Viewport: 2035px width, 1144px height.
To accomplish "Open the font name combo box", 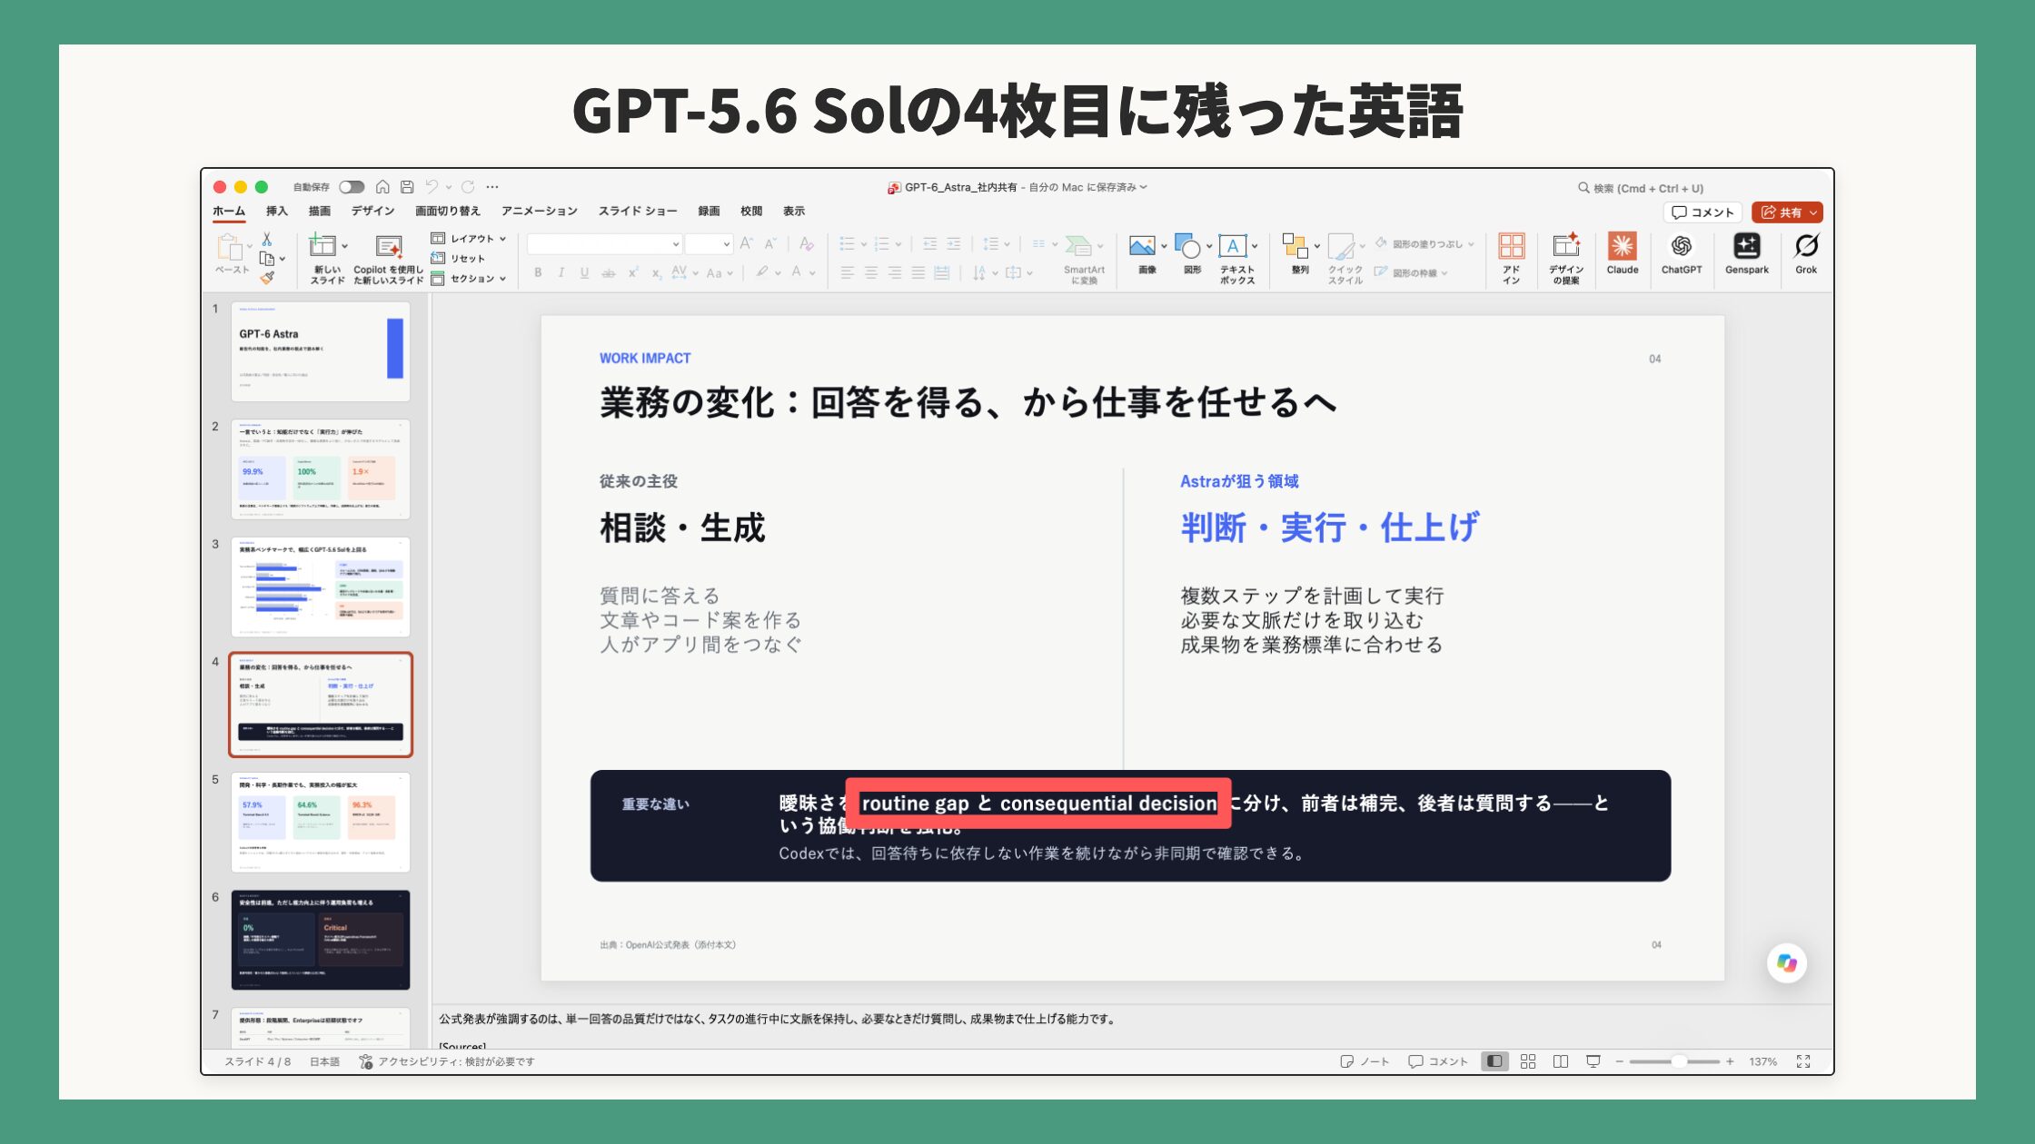I will [604, 243].
